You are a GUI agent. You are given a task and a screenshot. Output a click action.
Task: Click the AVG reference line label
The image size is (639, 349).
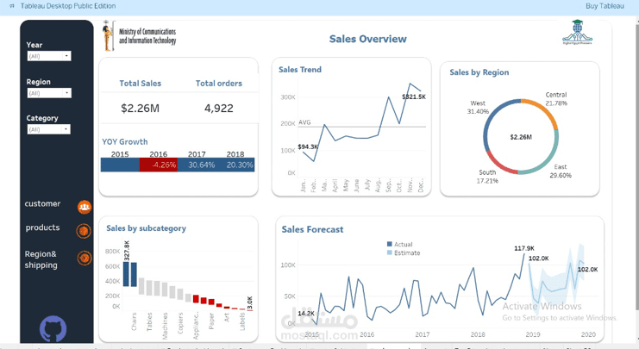click(x=304, y=122)
